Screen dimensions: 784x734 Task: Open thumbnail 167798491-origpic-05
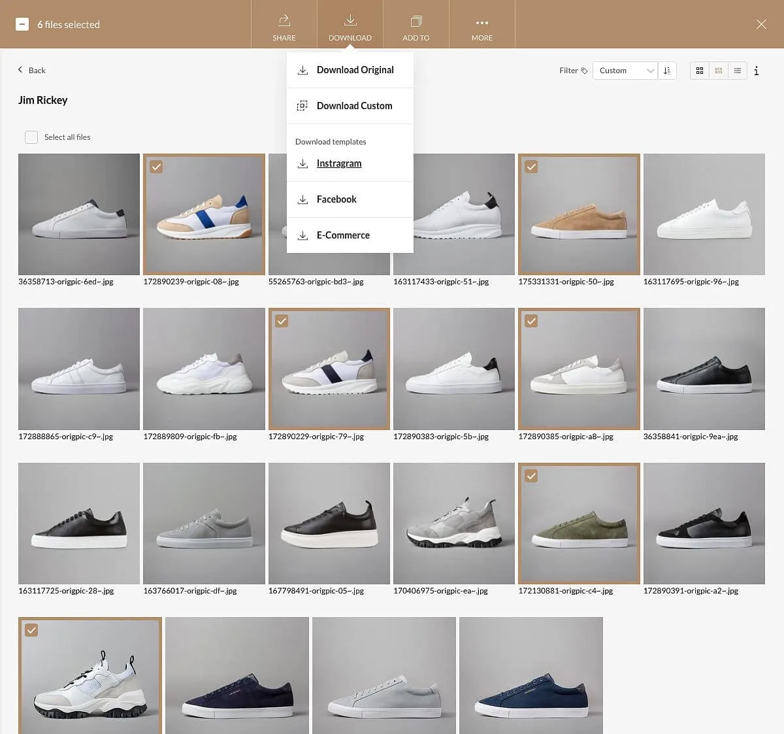click(329, 524)
